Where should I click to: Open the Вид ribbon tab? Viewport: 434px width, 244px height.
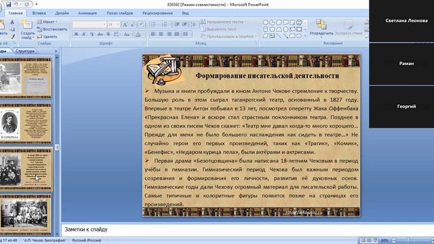coord(185,13)
